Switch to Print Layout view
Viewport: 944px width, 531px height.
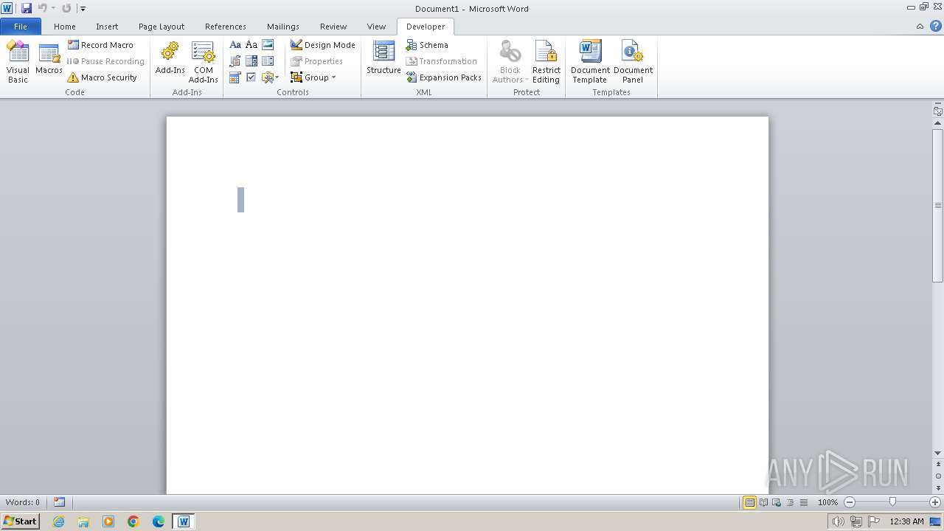749,502
